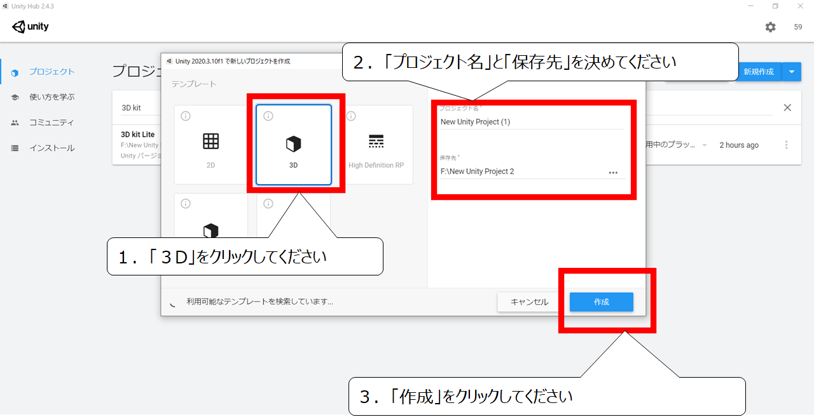Click the cube icon in the 3D card
The width and height of the screenshot is (814, 417).
pos(293,144)
